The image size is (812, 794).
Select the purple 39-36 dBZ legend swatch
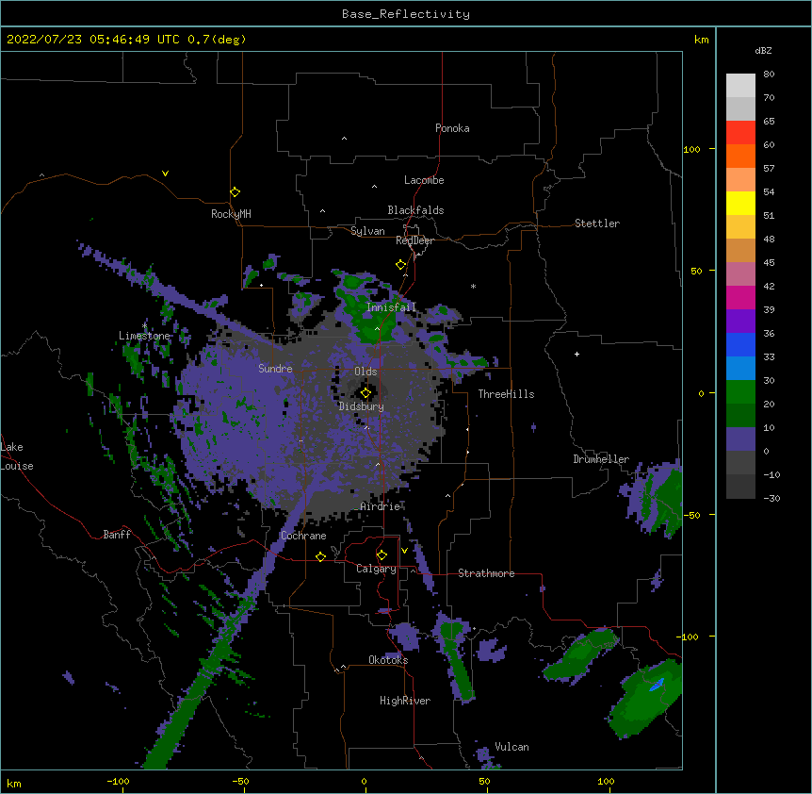point(740,322)
